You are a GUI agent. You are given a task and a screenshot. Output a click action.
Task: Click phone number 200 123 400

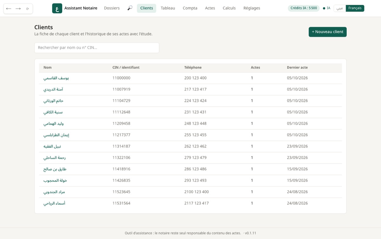[195, 78]
